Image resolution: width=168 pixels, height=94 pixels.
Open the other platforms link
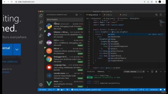pyautogui.click(x=10, y=62)
